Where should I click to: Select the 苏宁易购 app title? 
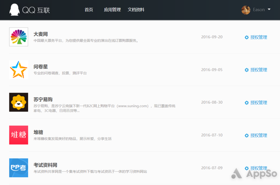(x=43, y=99)
